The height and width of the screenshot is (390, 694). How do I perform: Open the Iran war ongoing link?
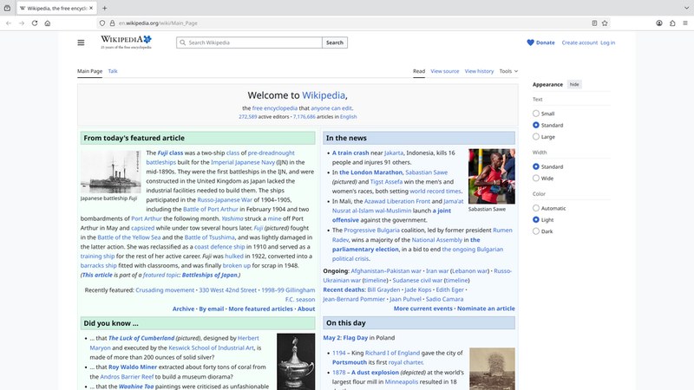click(x=437, y=271)
